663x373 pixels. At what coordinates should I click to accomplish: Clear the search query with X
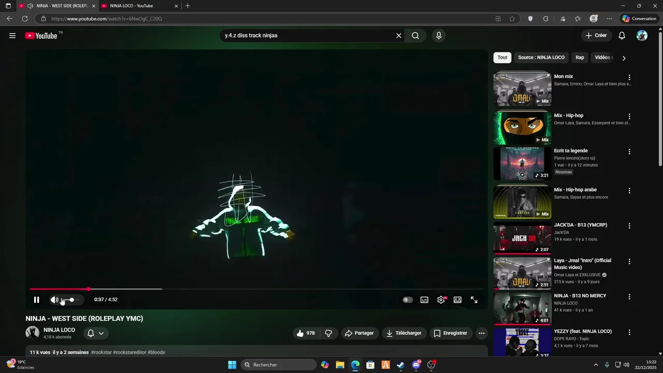point(399,36)
